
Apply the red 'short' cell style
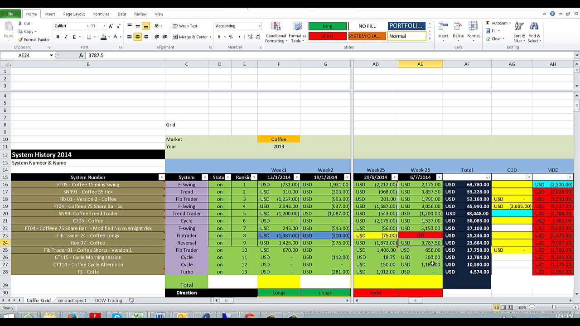coord(327,36)
